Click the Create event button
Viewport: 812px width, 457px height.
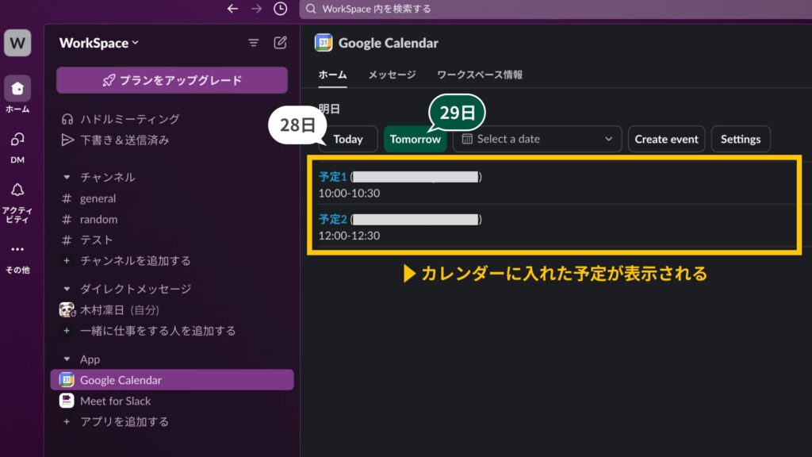click(666, 139)
